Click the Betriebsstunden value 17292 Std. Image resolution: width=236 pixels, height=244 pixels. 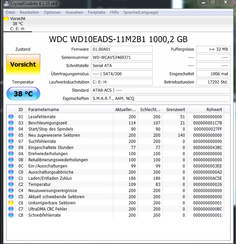tap(213, 82)
